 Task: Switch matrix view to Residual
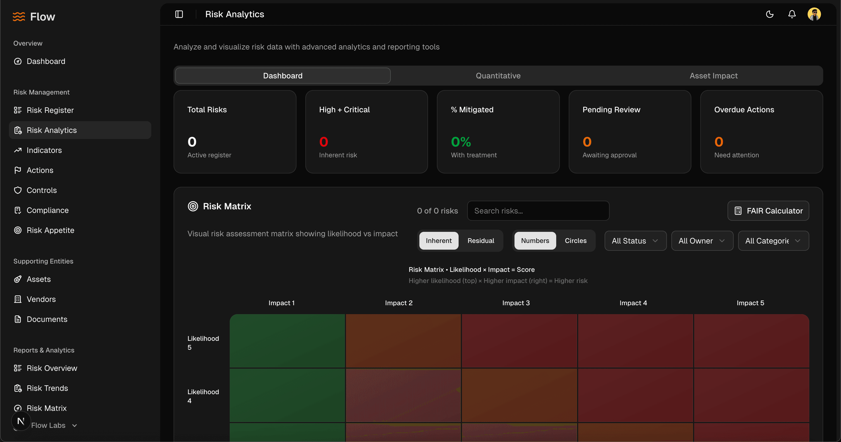pyautogui.click(x=481, y=240)
